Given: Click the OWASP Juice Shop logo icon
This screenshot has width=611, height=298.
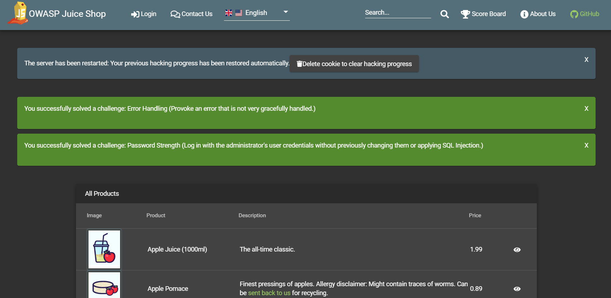Looking at the screenshot, I should pyautogui.click(x=18, y=13).
